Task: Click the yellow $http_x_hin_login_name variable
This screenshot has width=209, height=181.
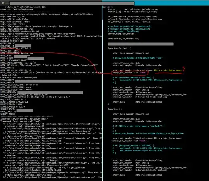Action: 168,70
